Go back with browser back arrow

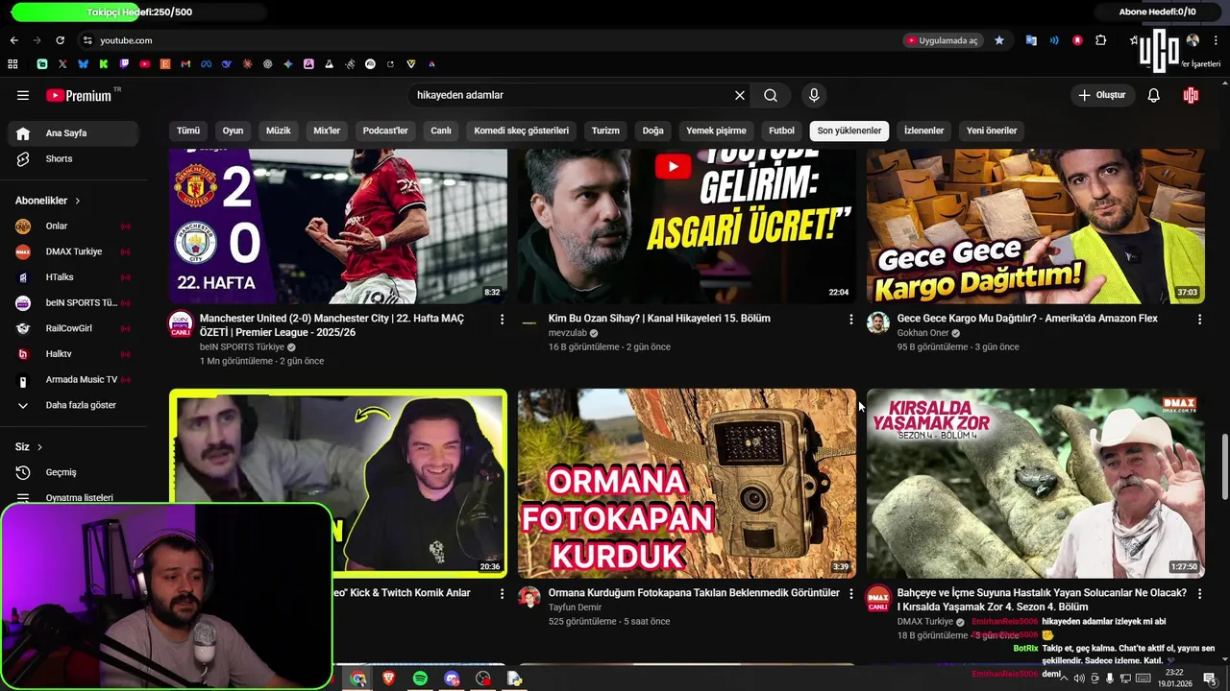[x=13, y=40]
